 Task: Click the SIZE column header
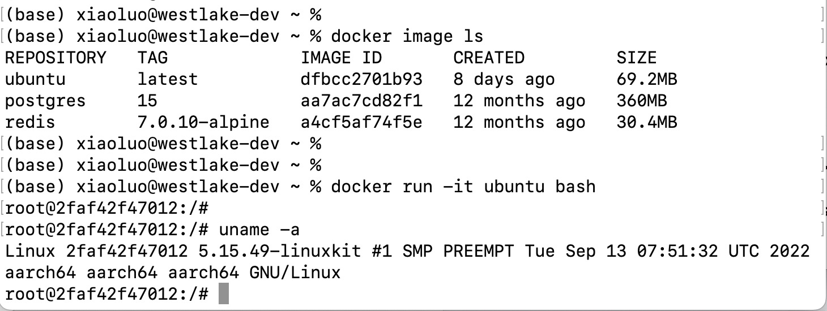636,58
